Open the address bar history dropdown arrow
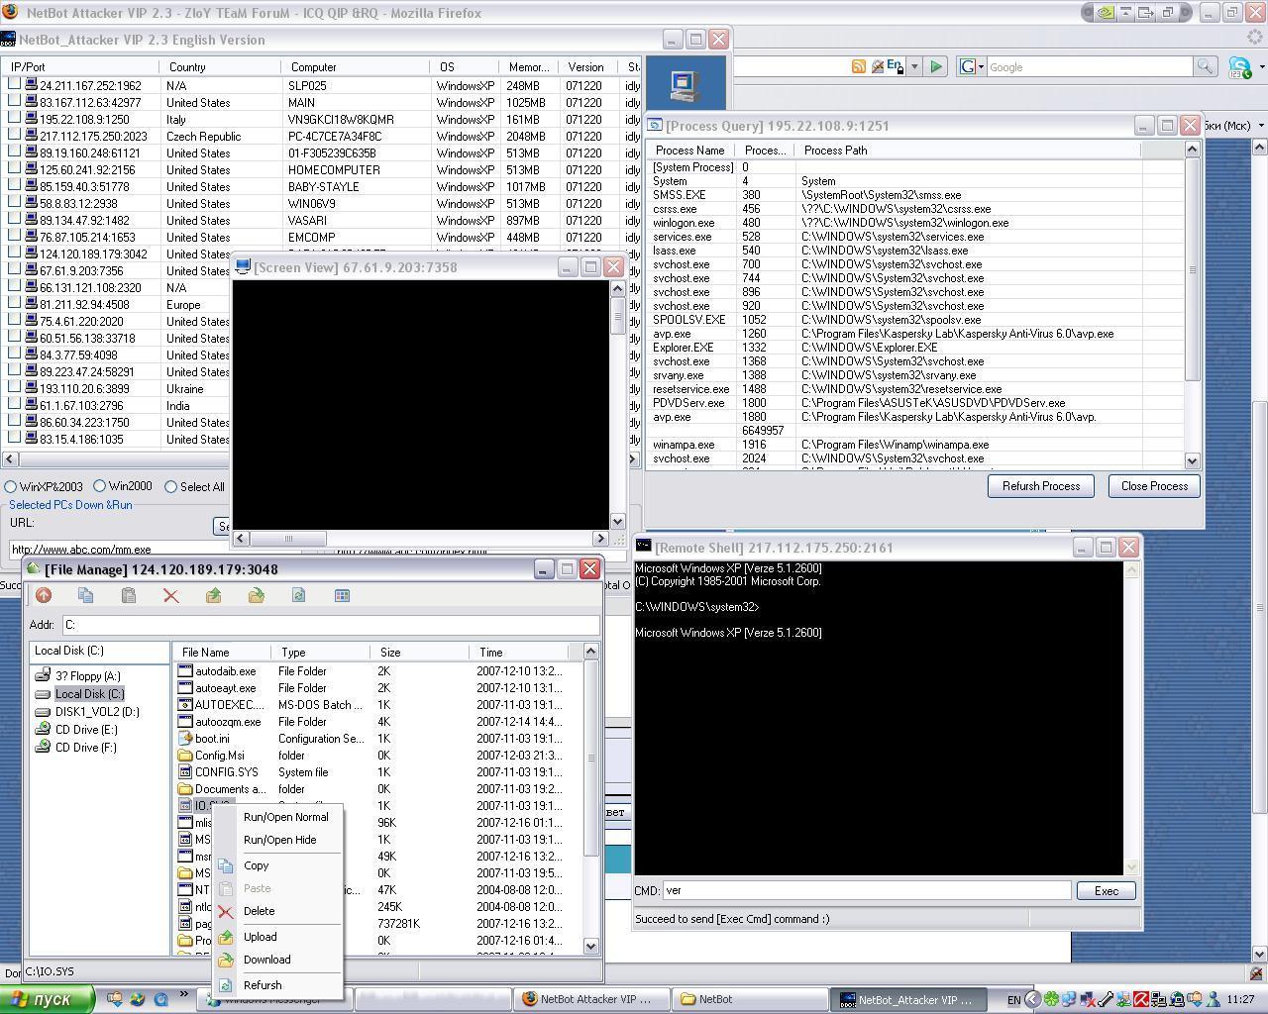The height and width of the screenshot is (1014, 1268). click(914, 66)
